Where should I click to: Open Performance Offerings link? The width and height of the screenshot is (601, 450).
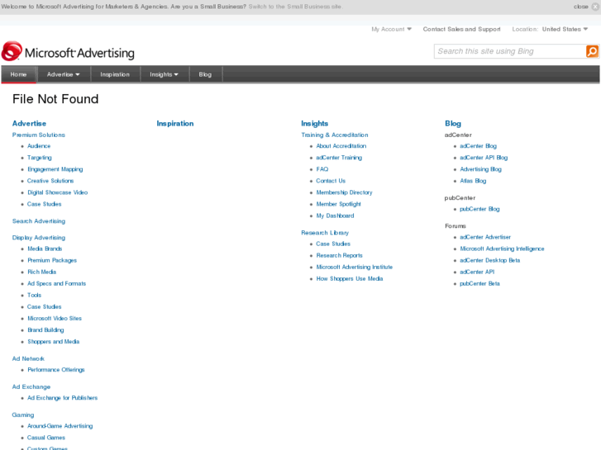click(x=56, y=370)
